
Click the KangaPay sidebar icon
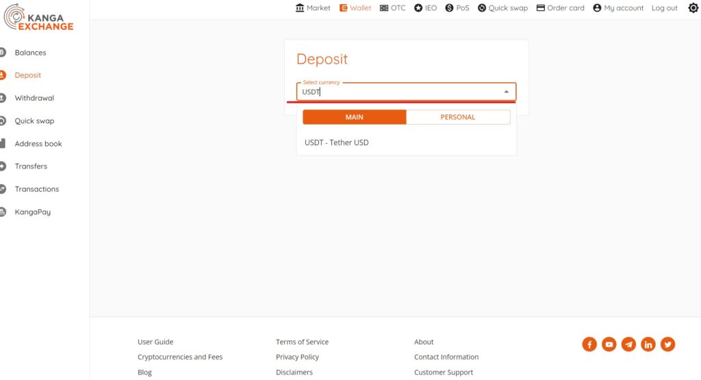point(2,212)
